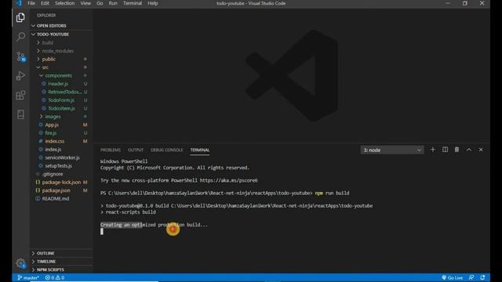Open index.css file
502x282 pixels.
point(54,141)
